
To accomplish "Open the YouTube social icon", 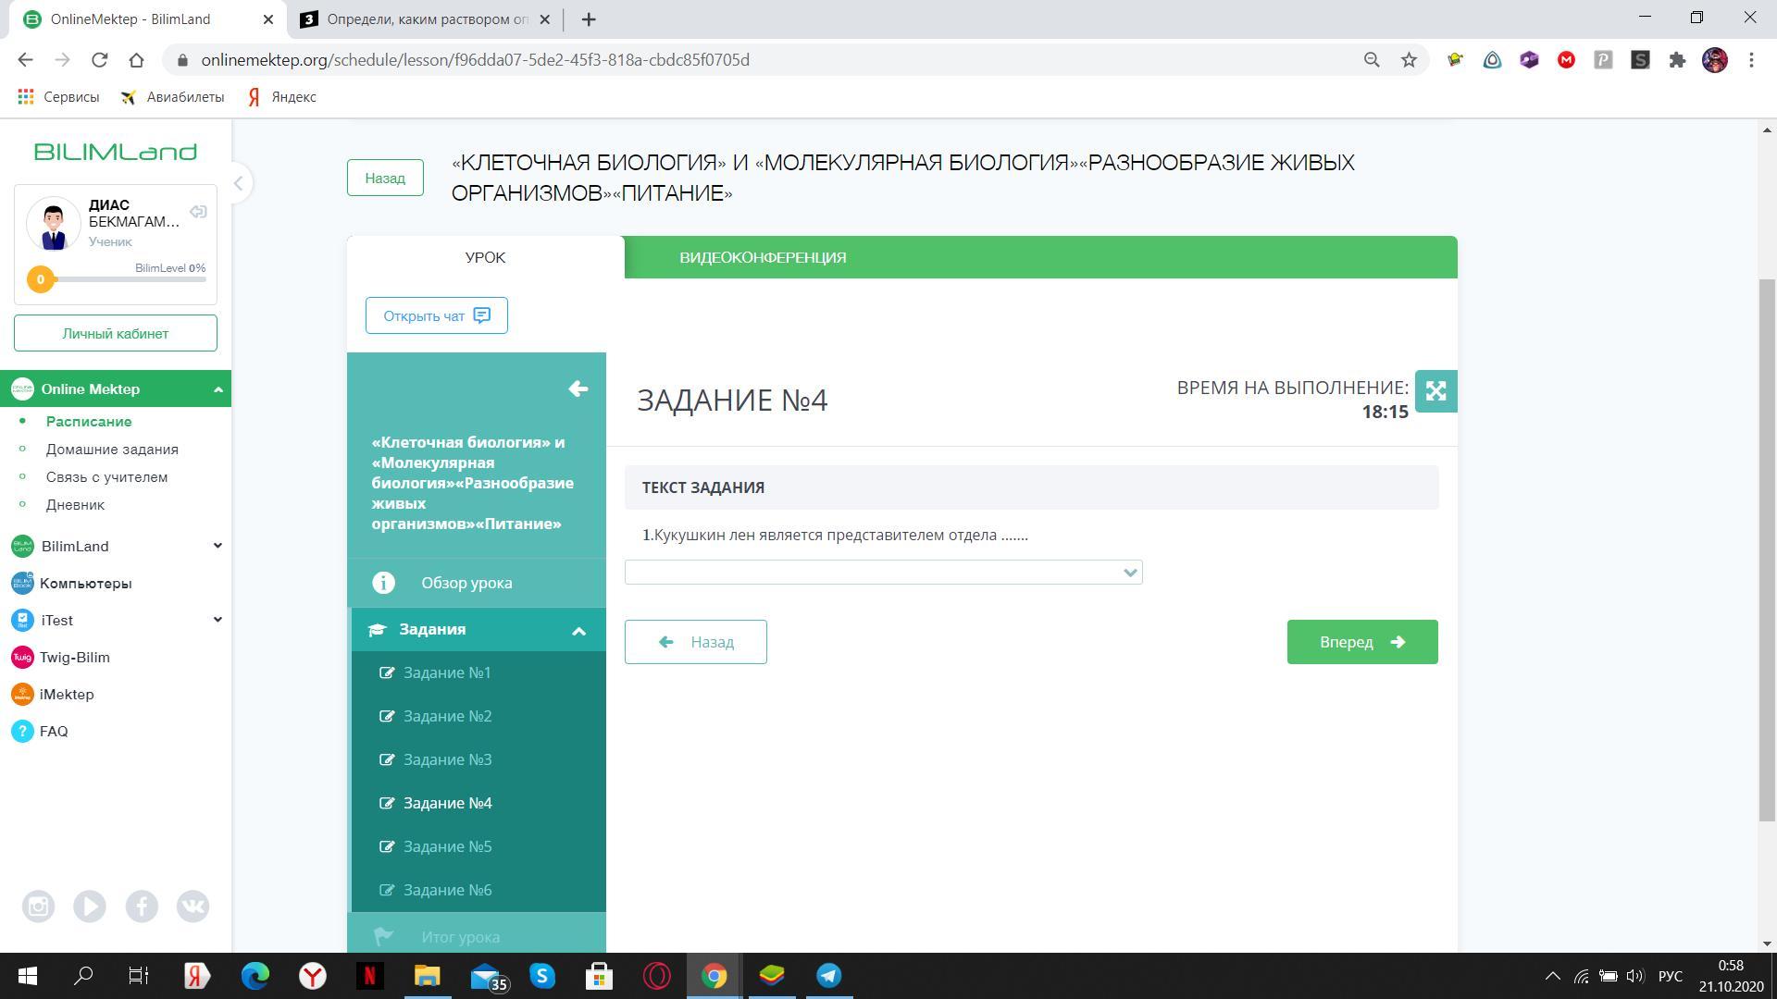I will [90, 906].
